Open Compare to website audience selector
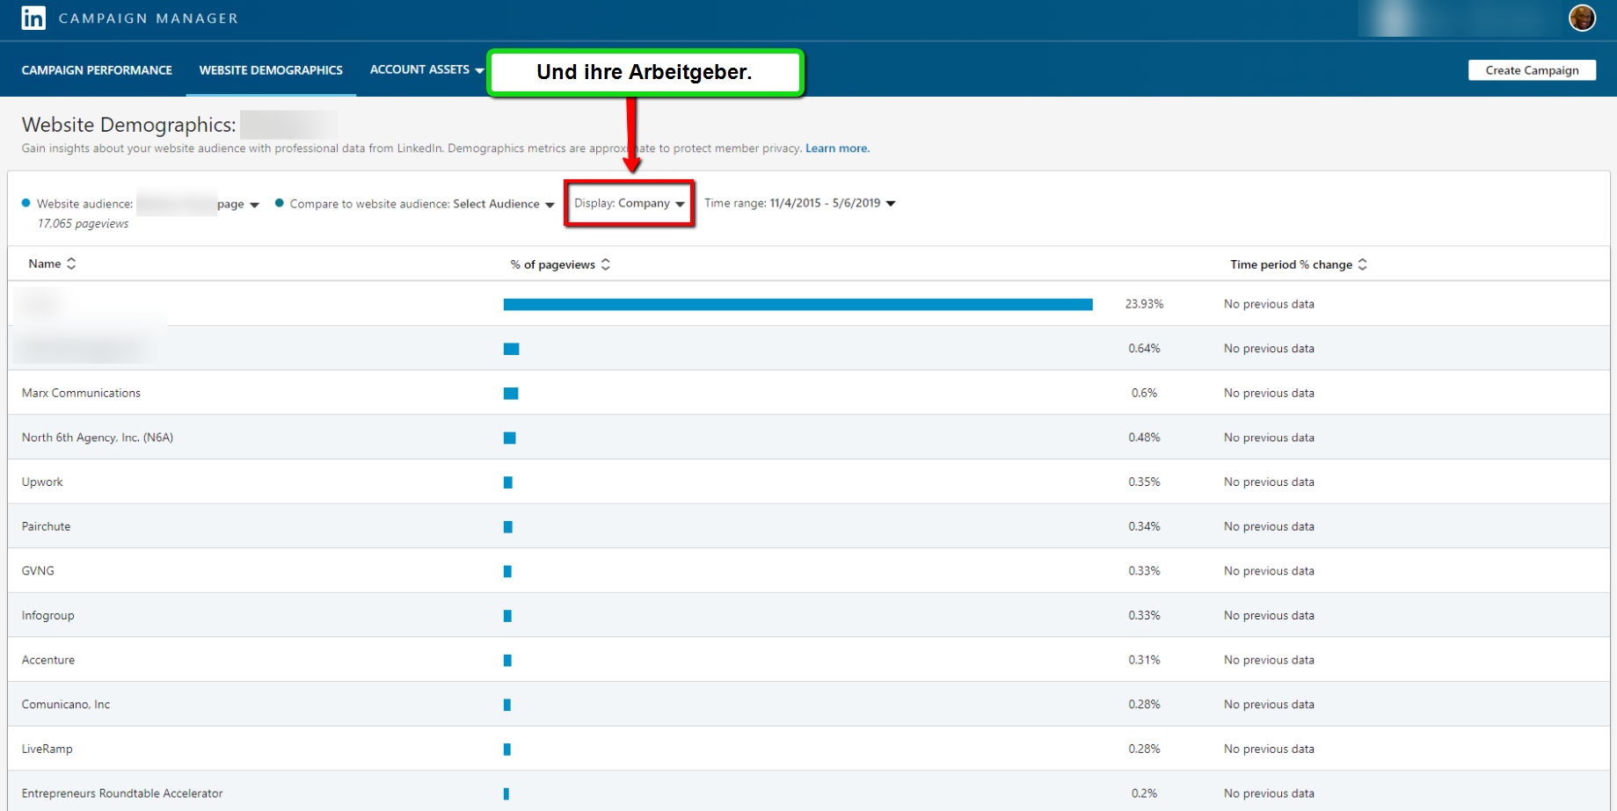Image resolution: width=1617 pixels, height=811 pixels. coord(414,204)
